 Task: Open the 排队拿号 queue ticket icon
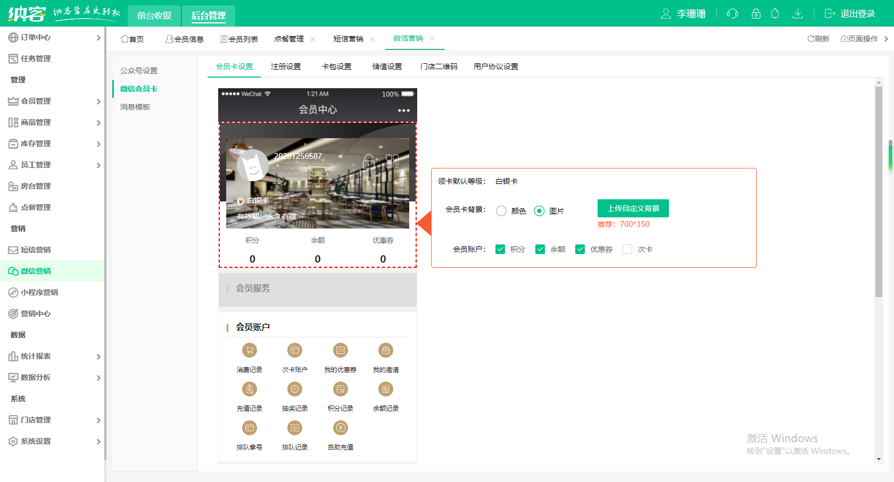pyautogui.click(x=249, y=428)
